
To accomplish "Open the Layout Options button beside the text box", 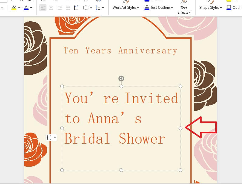I will click(49, 138).
